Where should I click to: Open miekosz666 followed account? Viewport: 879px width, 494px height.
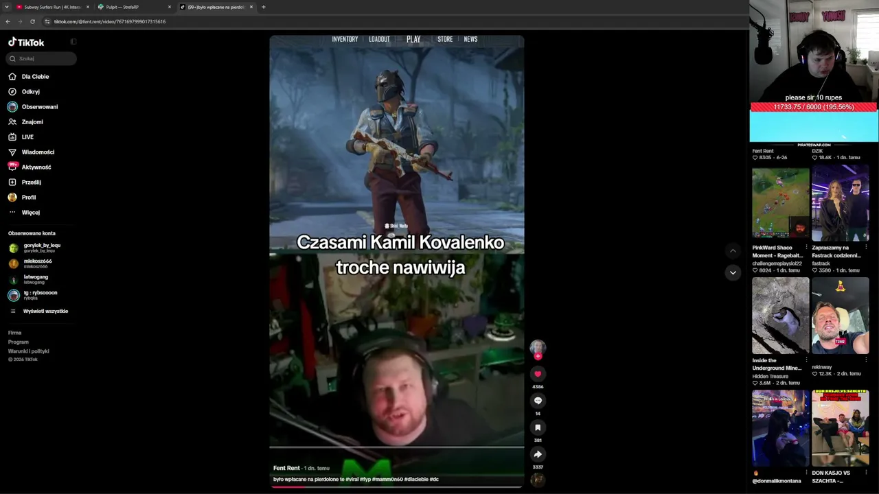[32, 263]
